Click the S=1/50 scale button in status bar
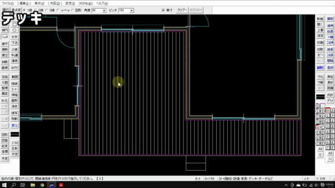335x188 pixels. [x=209, y=179]
